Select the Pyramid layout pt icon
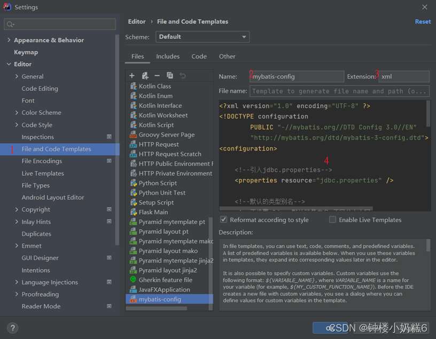Screen dimensions: 436x339 [134, 232]
